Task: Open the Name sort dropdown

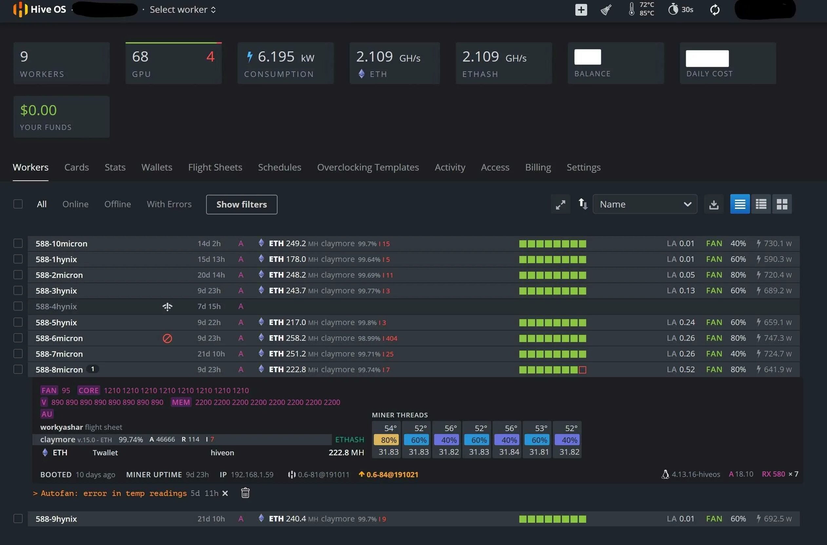Action: [645, 204]
